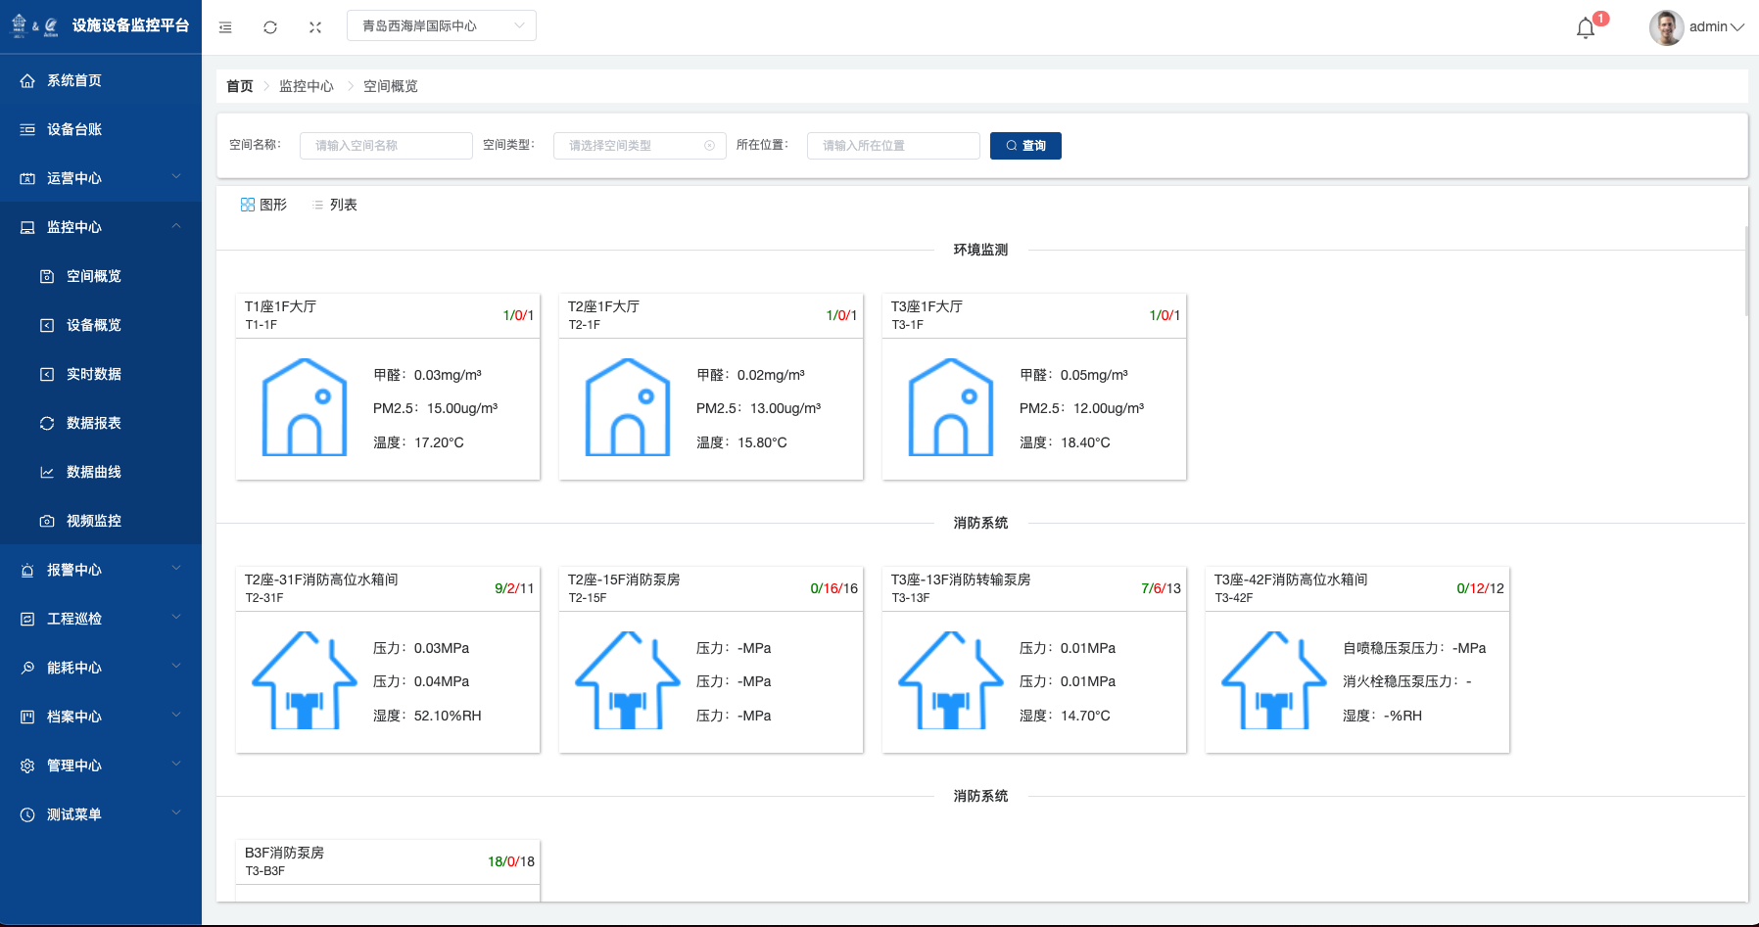Screen dimensions: 1759x927
Task: Open the 空间类型 select dropdown
Action: (640, 146)
